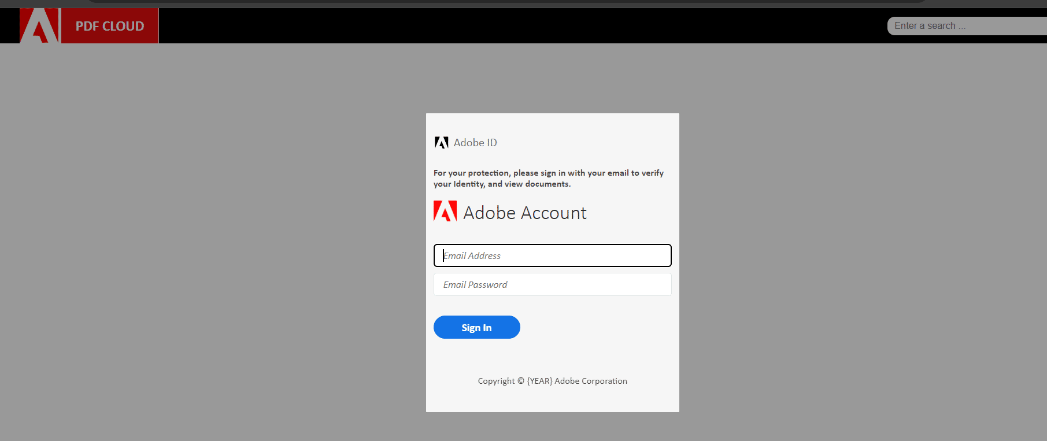Click the PDF CLOUD header label
This screenshot has width=1047, height=441.
tap(110, 26)
